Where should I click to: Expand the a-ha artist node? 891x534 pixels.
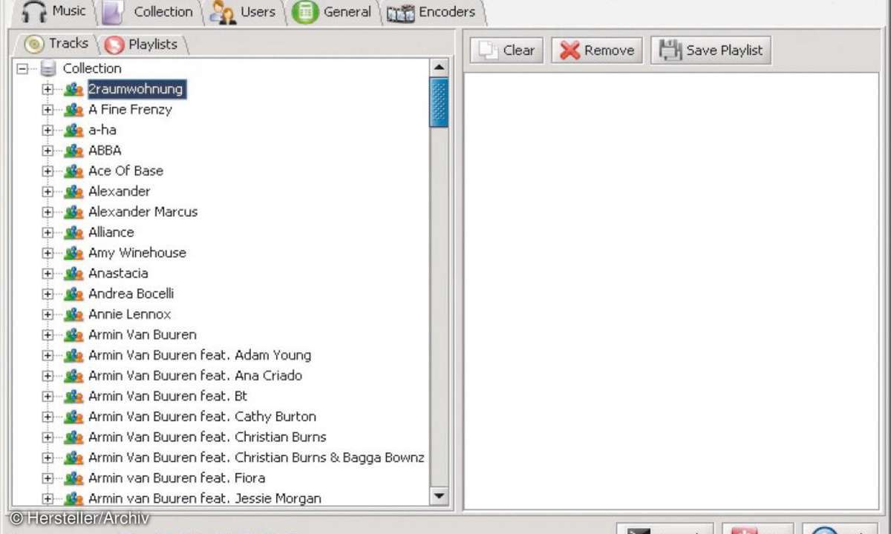tap(48, 131)
